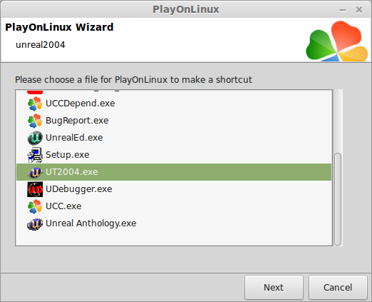Click the UDebugger.exe red UD icon

(x=35, y=189)
